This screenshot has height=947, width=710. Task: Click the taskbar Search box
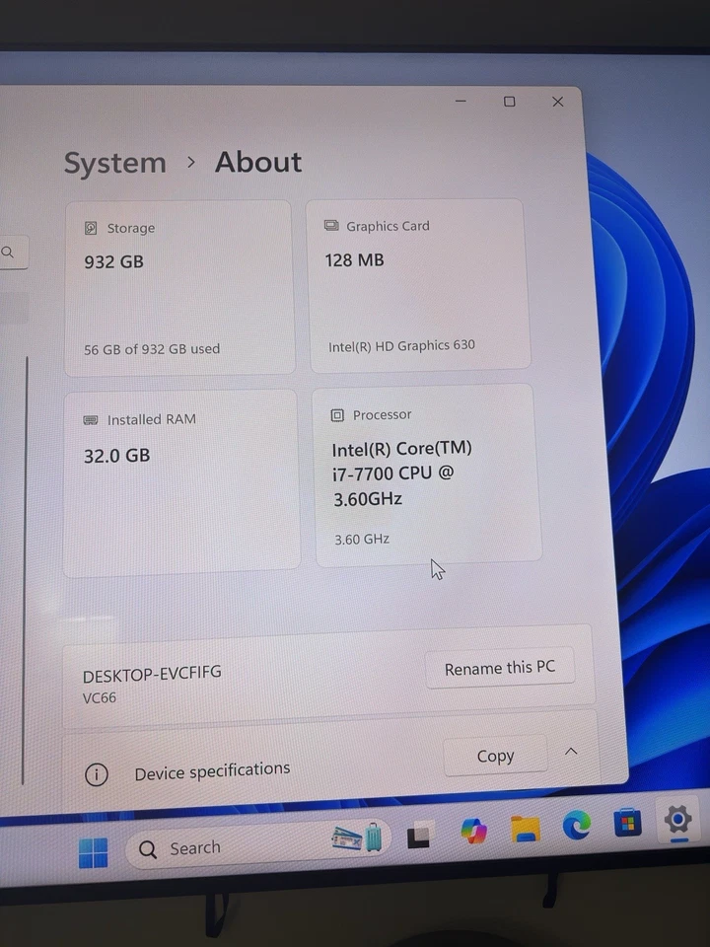coord(257,843)
